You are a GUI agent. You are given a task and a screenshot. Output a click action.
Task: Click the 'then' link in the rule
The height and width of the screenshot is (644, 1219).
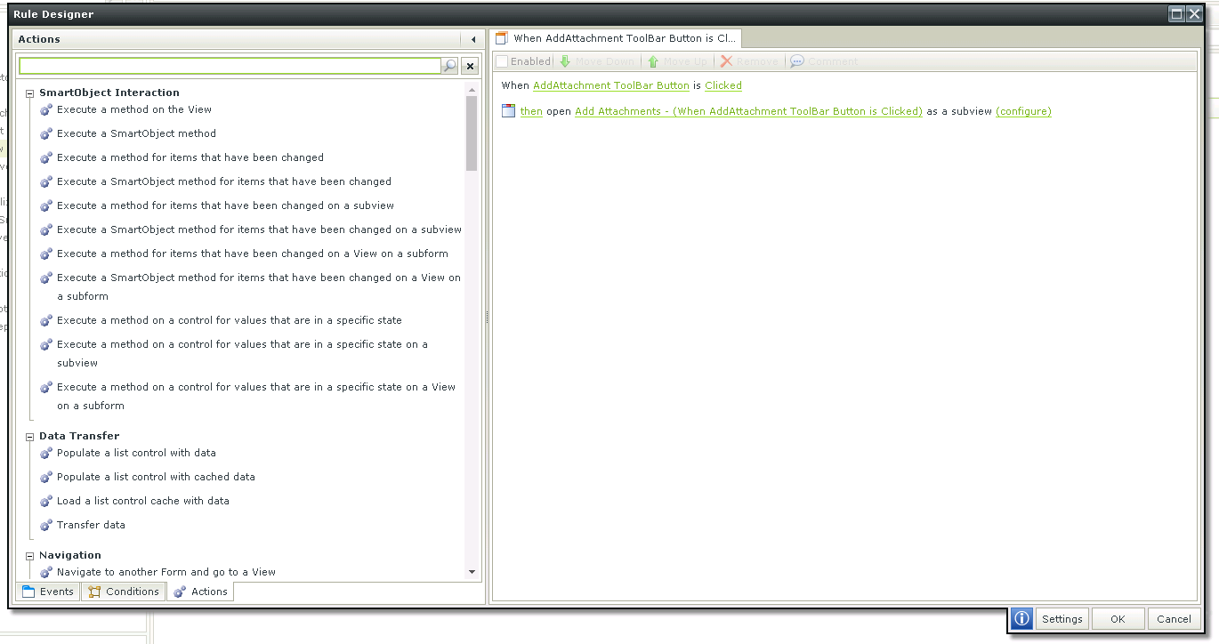(x=531, y=111)
